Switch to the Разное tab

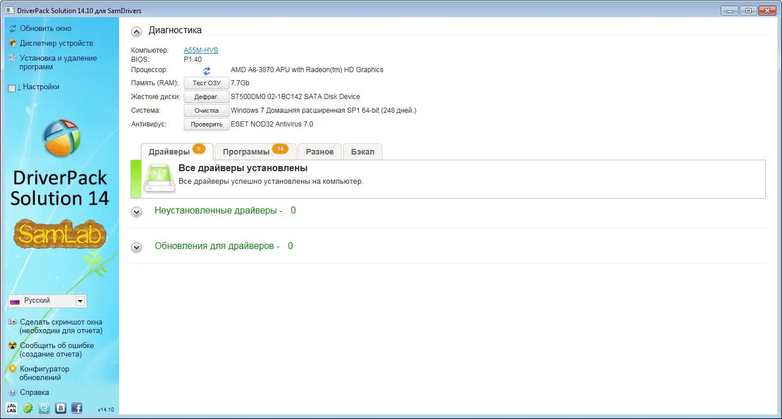[319, 152]
